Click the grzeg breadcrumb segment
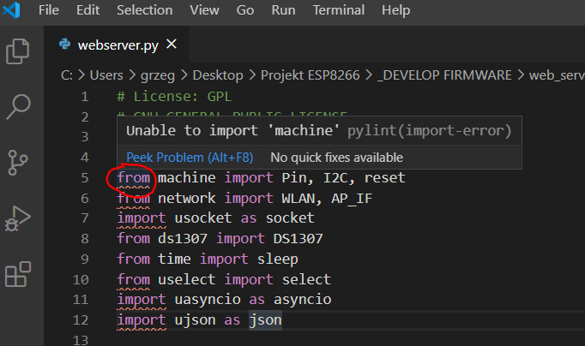 click(158, 75)
